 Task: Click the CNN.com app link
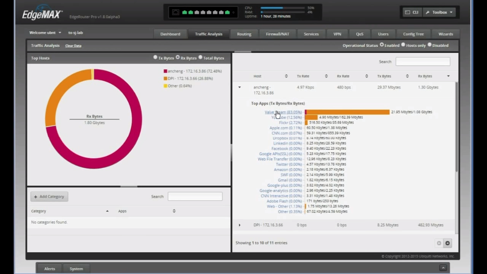tap(286, 133)
